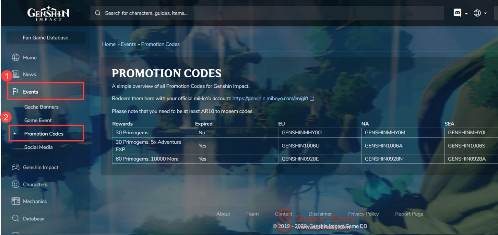
Task: Open the About footer link
Action: (223, 214)
